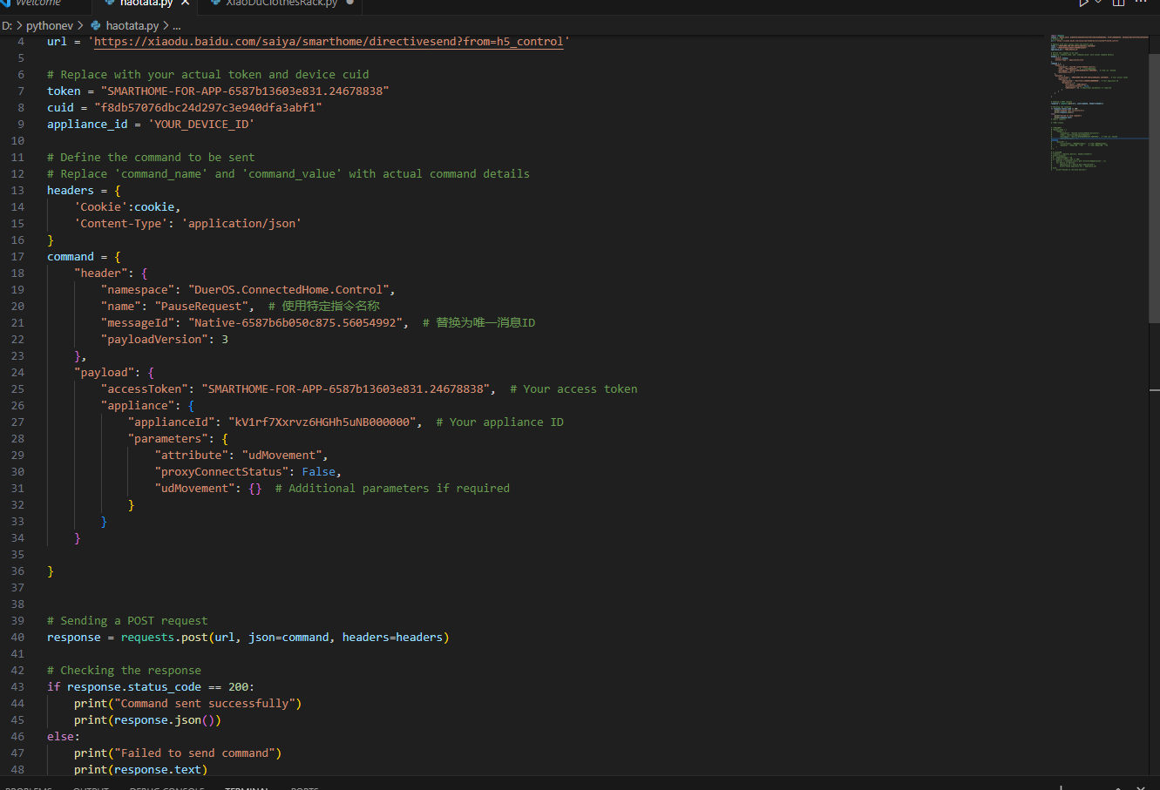Click the minimap code overview
The image size is (1160, 790).
coord(1098,102)
